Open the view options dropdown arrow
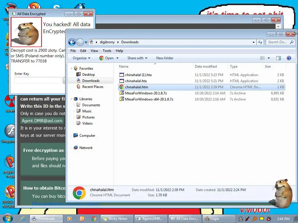The width and height of the screenshot is (298, 223). coord(269,58)
